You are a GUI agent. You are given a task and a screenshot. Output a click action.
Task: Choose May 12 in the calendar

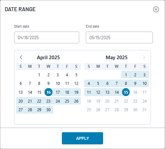(x=98, y=92)
